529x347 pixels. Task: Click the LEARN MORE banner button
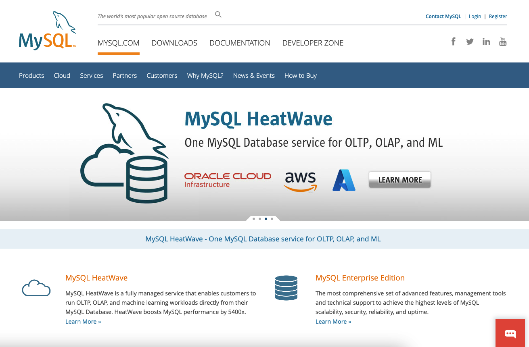pos(400,180)
